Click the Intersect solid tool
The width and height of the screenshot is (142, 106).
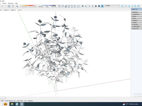[126, 6]
